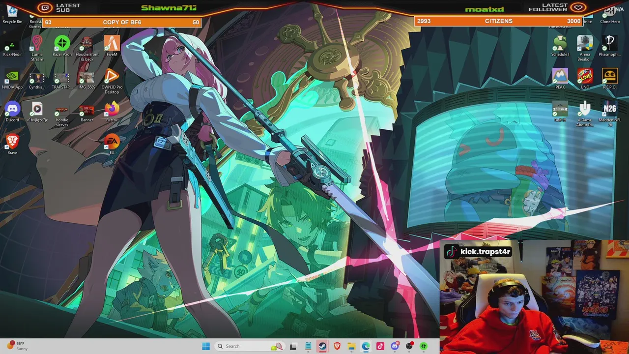629x354 pixels.
Task: Open A Game About Digging icon
Action: click(585, 115)
